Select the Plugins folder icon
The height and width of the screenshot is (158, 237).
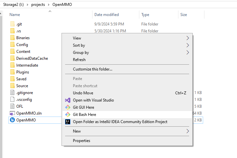pyautogui.click(x=12, y=72)
